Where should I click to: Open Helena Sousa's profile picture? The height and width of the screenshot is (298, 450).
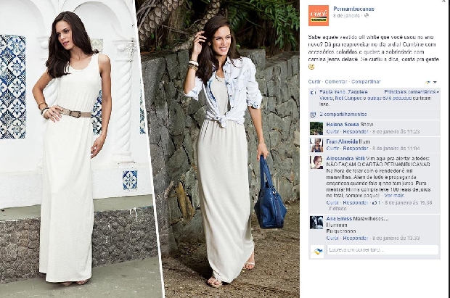coord(316,128)
